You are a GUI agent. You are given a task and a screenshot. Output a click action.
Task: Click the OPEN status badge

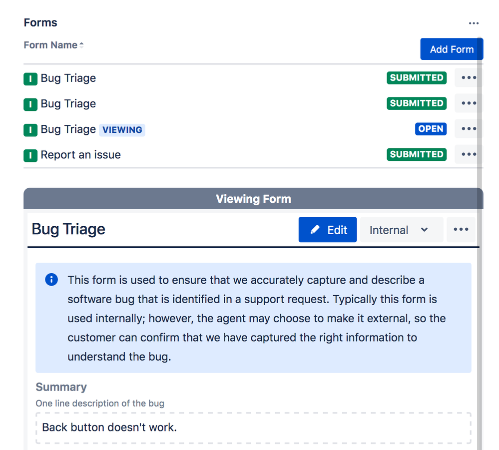(431, 129)
